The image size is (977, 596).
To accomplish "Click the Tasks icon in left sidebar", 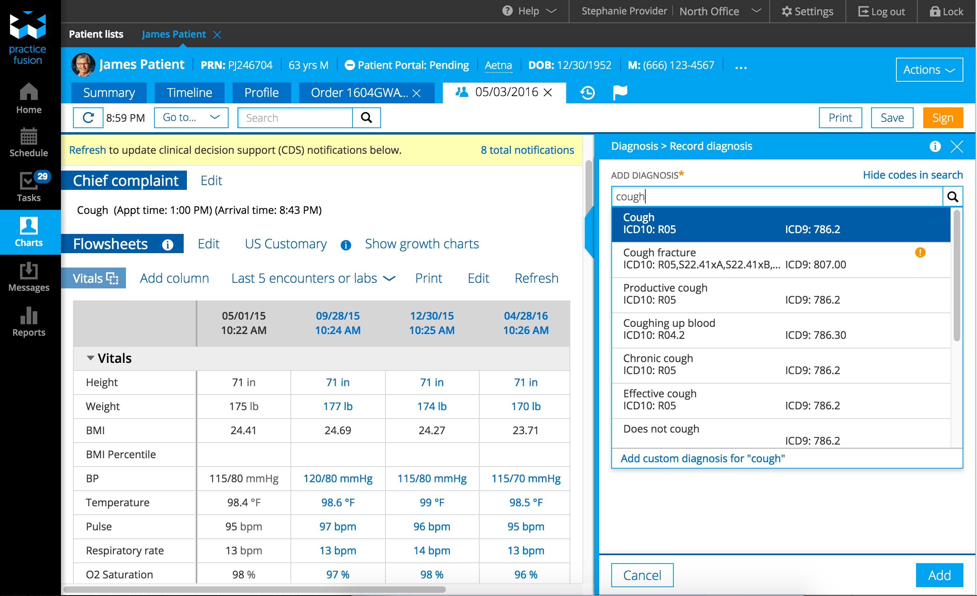I will pos(29,185).
